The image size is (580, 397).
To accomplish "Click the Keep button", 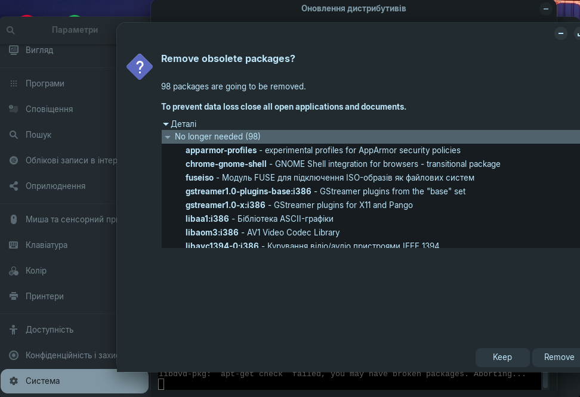I will pos(502,357).
